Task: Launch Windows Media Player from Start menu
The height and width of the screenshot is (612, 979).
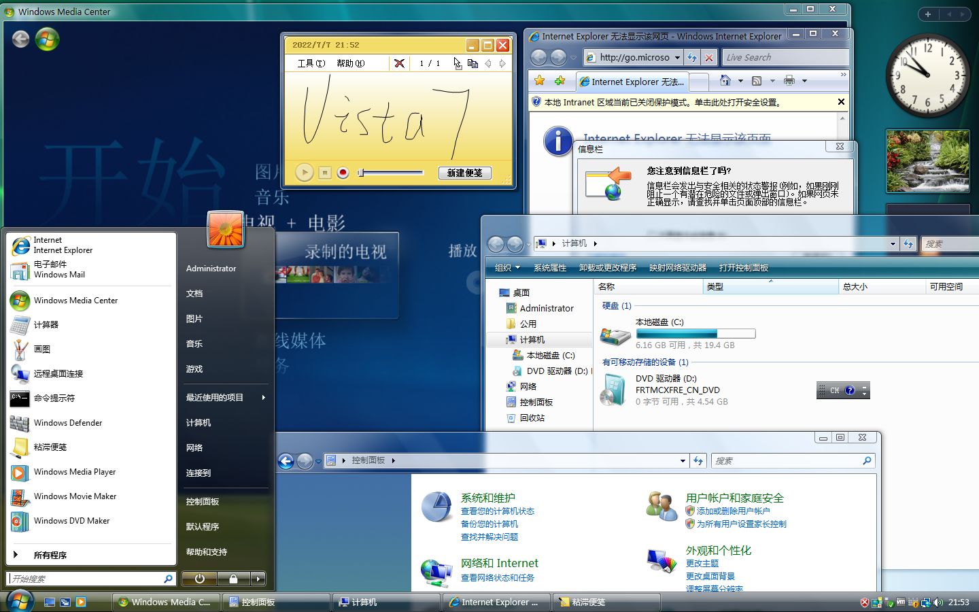Action: click(91, 471)
